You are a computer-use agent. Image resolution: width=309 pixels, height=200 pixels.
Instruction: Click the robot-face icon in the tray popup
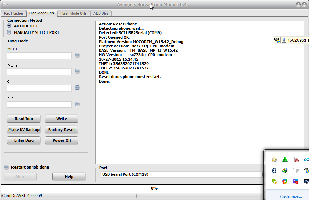tap(306, 170)
